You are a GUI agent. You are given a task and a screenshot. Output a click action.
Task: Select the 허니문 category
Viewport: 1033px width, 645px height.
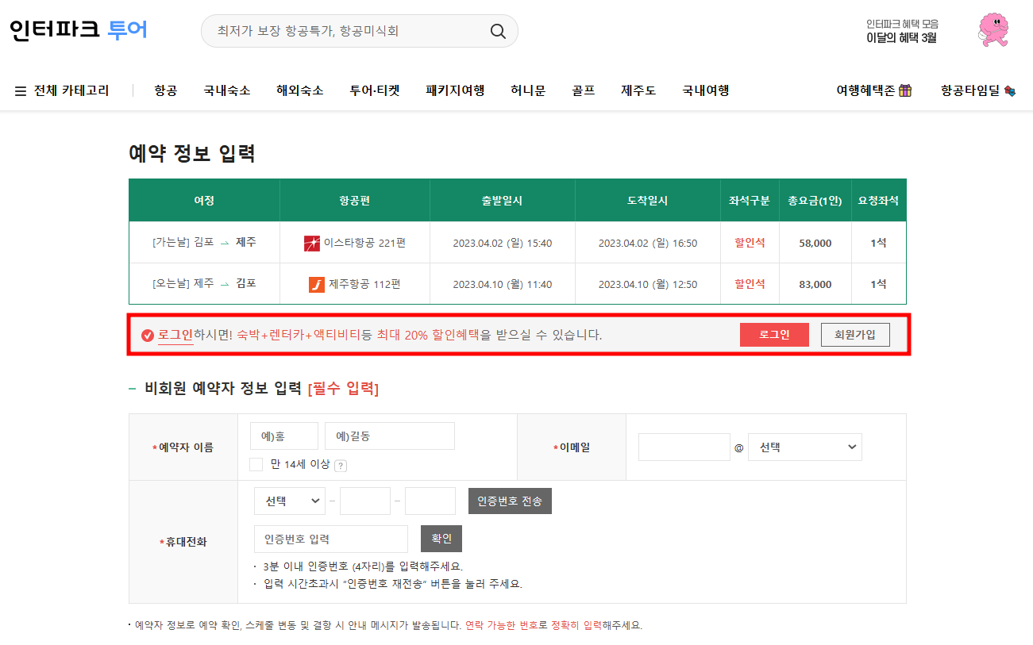tap(527, 90)
